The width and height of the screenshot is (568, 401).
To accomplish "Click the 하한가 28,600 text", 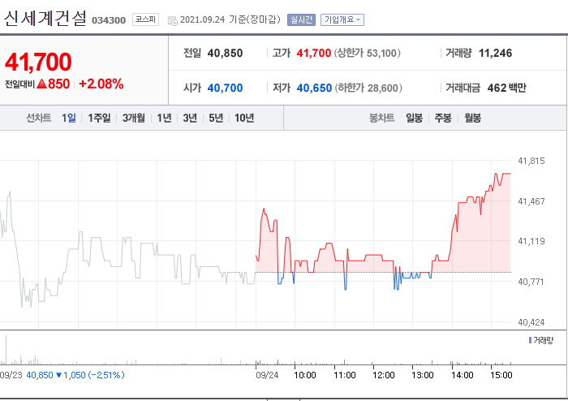I will [368, 88].
